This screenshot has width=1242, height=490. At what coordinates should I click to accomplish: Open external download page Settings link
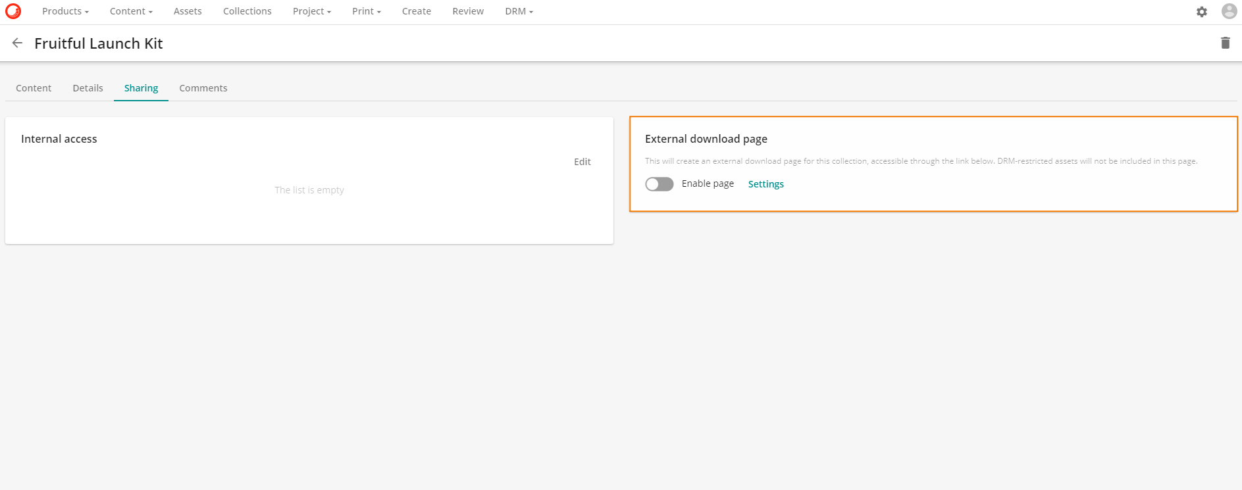765,184
